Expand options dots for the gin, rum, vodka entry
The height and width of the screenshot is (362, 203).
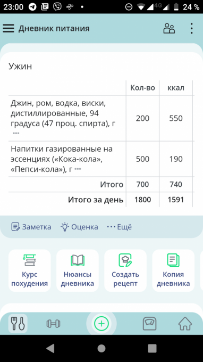click(x=16, y=133)
